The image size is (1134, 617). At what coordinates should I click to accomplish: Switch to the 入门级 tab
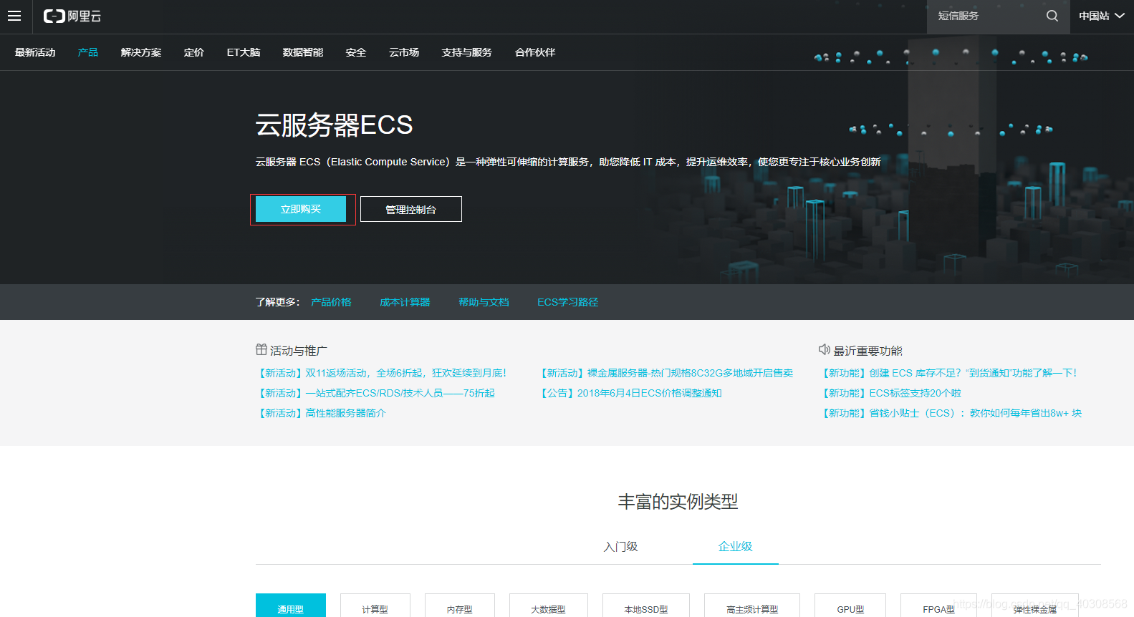click(620, 546)
